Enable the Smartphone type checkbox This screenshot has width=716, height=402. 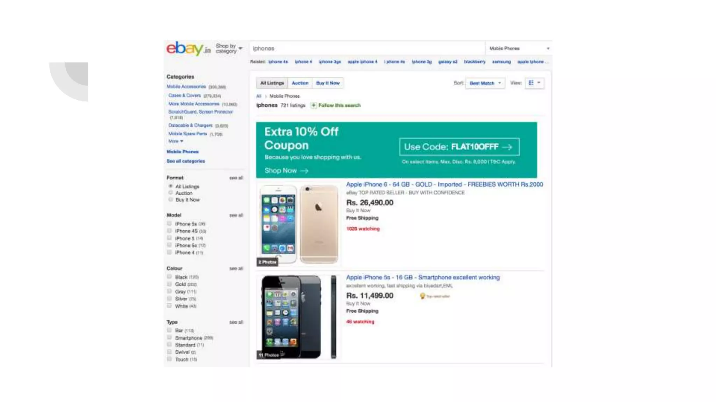(170, 337)
